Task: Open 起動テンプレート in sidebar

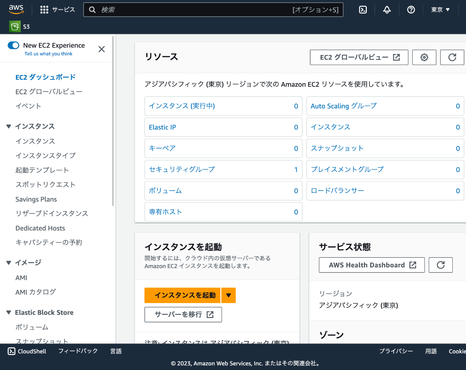Action: 42,170
